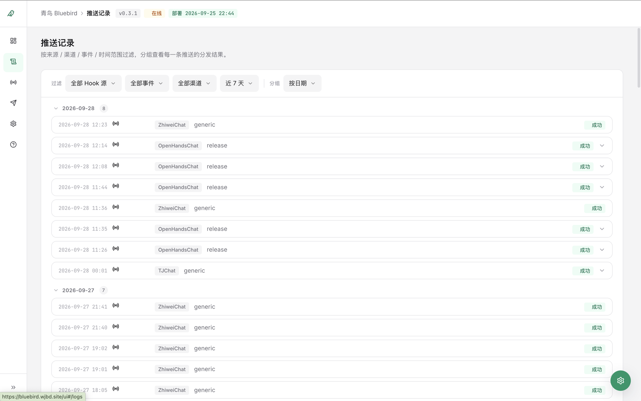
Task: Open the 全部渠道 filter dropdown
Action: pos(194,83)
